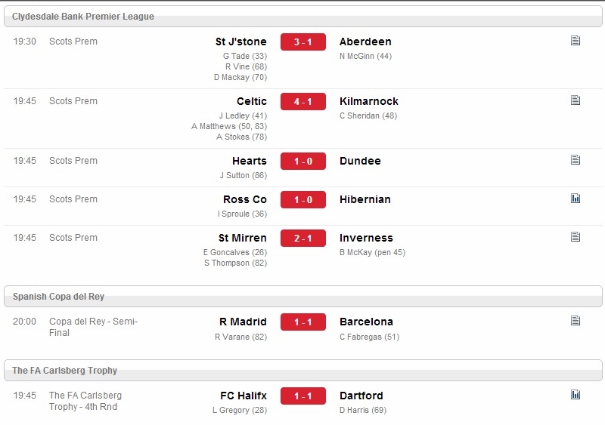Click the Dartford team name
This screenshot has height=425, width=605.
pyautogui.click(x=361, y=396)
